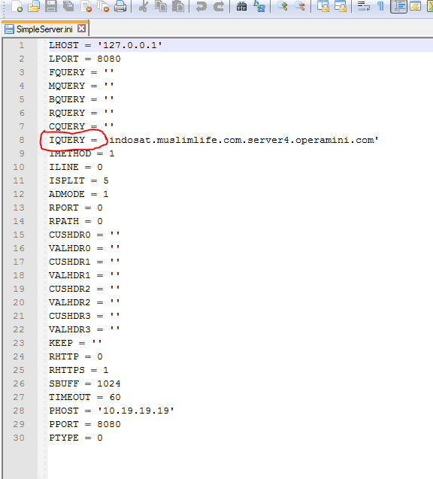
Task: Click the IMETHOD = 1 line
Action: [82, 153]
